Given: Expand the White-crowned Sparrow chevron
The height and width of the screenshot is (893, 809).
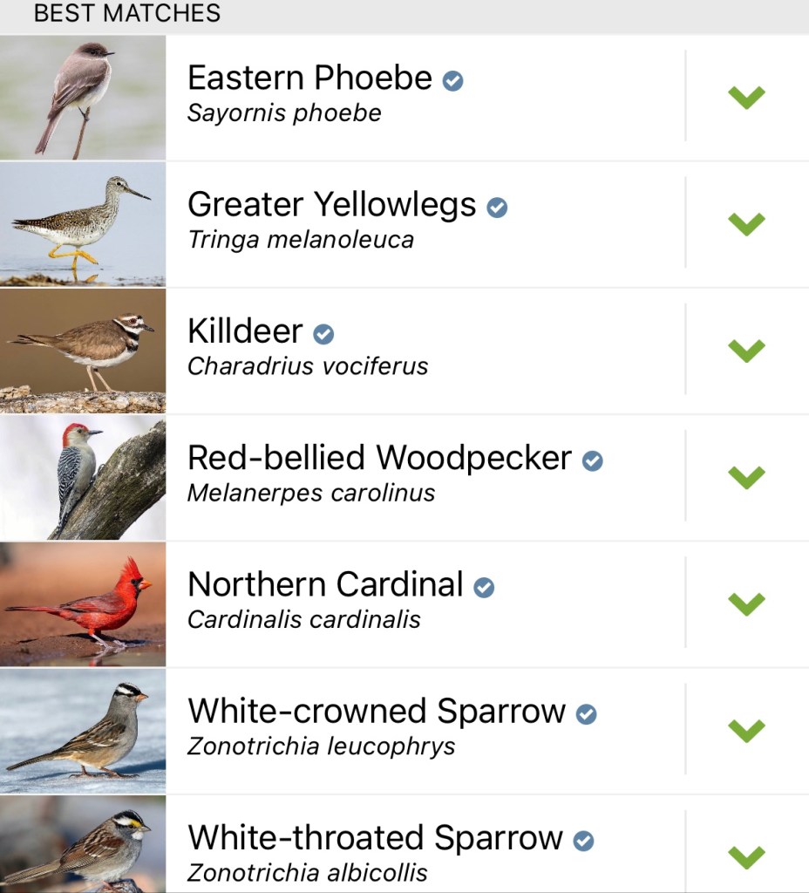Looking at the screenshot, I should pos(746,730).
